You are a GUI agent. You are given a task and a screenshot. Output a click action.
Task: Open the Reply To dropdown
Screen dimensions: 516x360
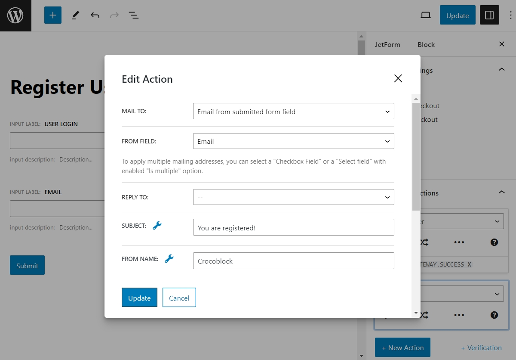[x=293, y=197]
